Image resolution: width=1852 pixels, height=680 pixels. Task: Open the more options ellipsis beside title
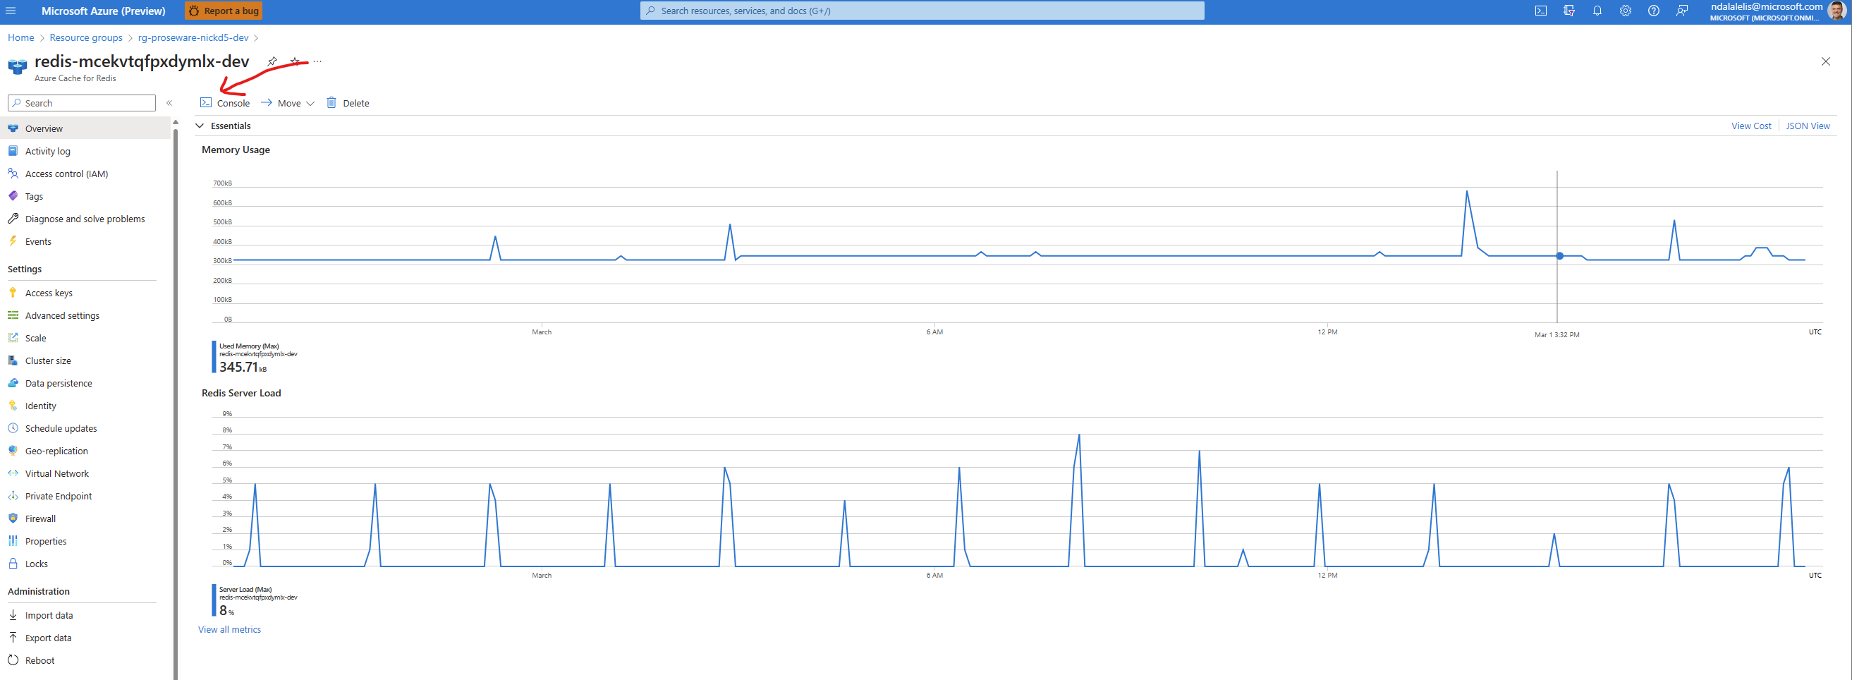318,61
